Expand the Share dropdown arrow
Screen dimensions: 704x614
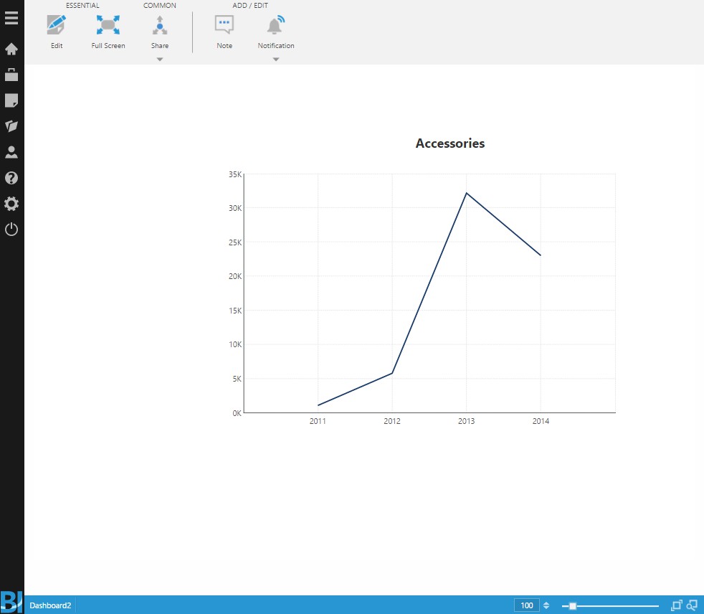(160, 60)
